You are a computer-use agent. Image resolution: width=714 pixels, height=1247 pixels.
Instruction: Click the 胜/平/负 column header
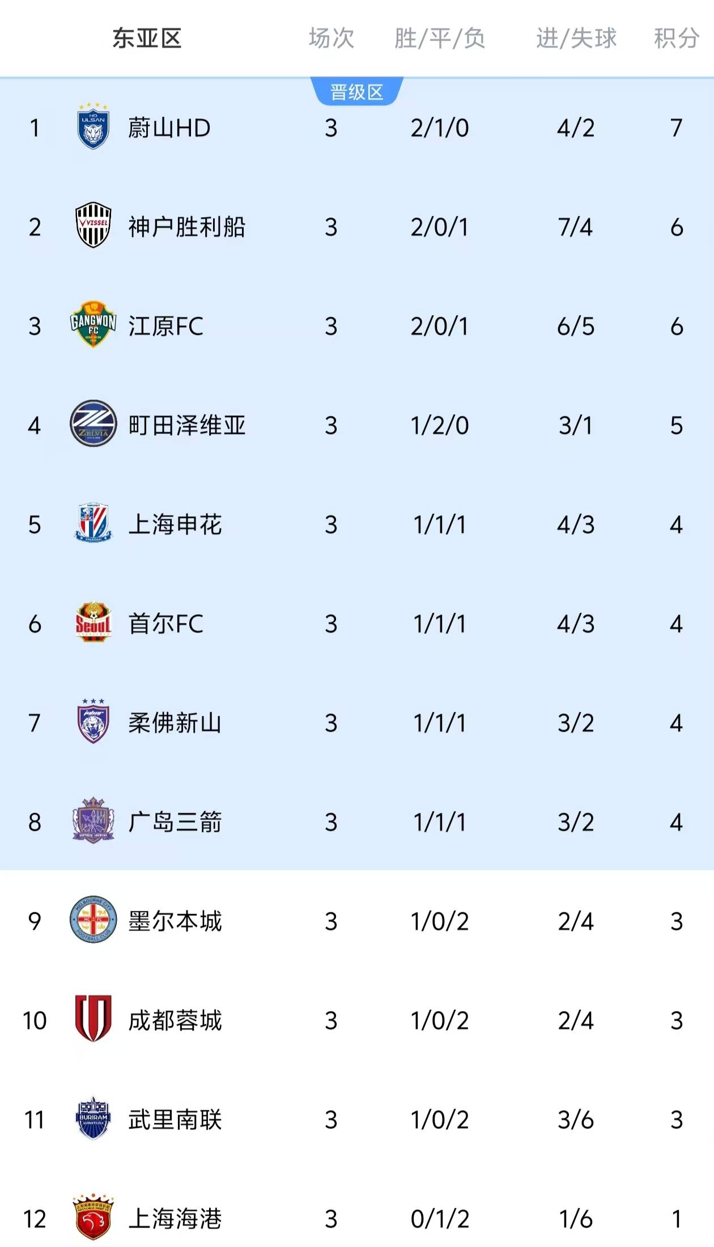439,37
